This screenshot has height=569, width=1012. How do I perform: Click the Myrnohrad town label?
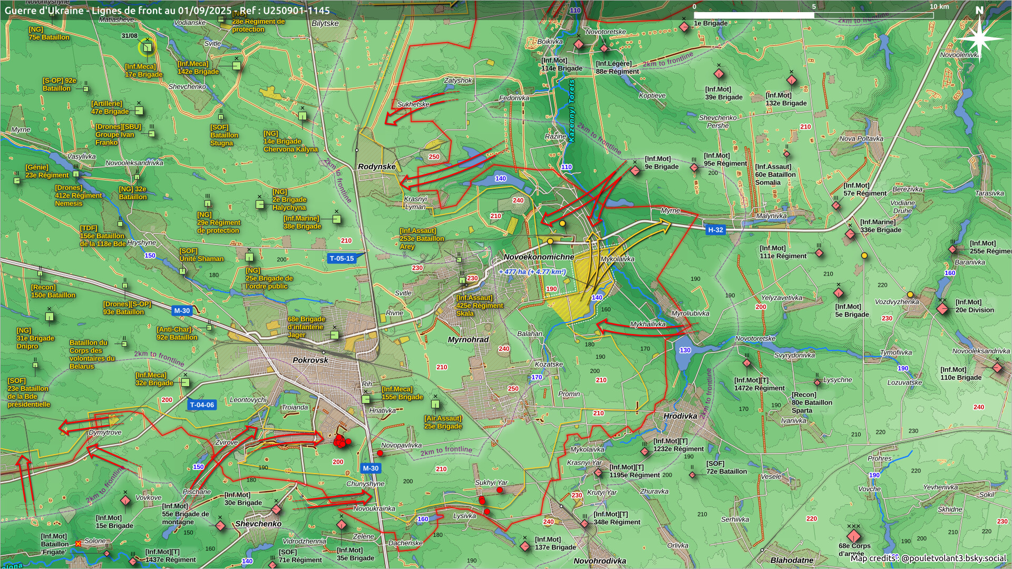(468, 340)
